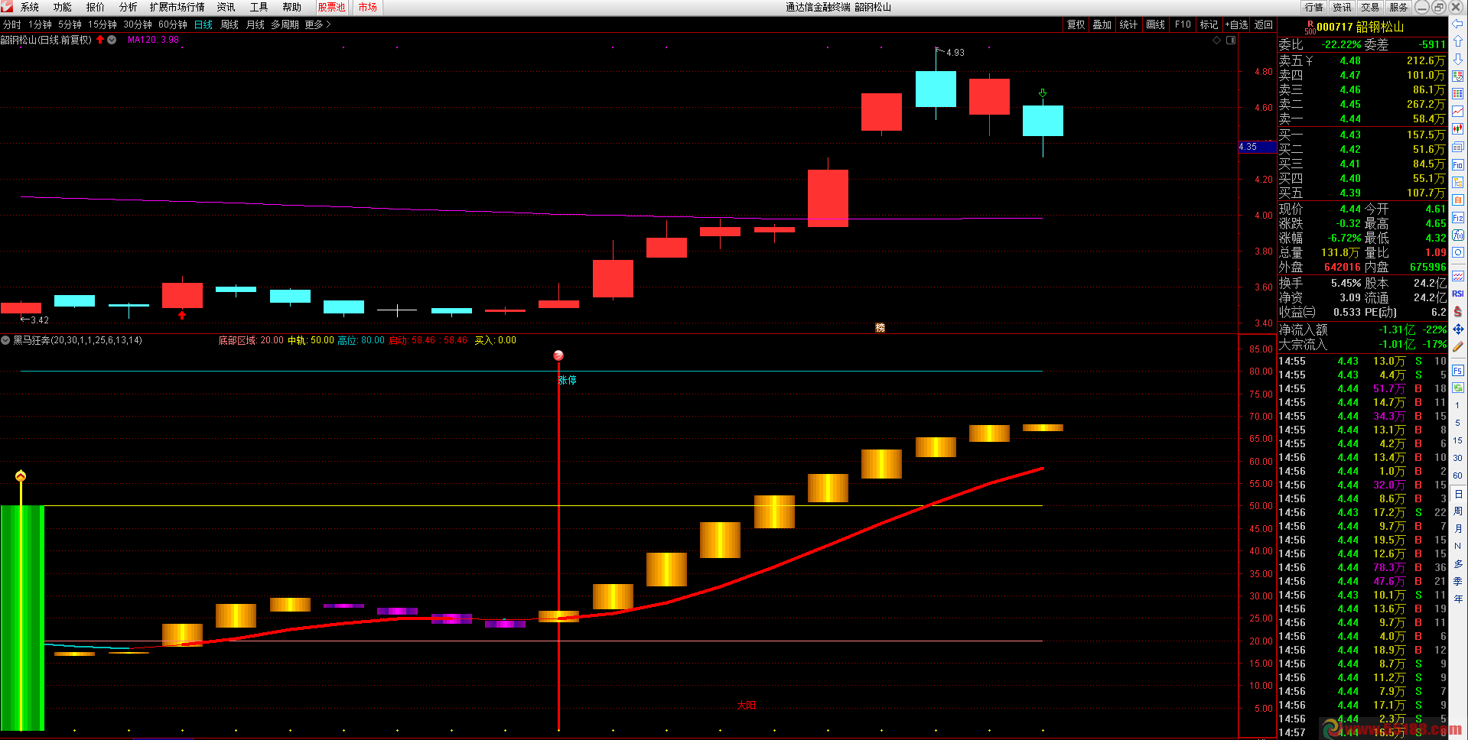The image size is (1468, 740).
Task: Click the red dollar sign icon
Action: point(1458,311)
